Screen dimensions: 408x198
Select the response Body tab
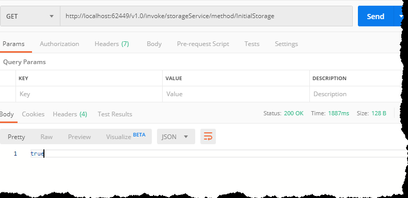(7, 114)
